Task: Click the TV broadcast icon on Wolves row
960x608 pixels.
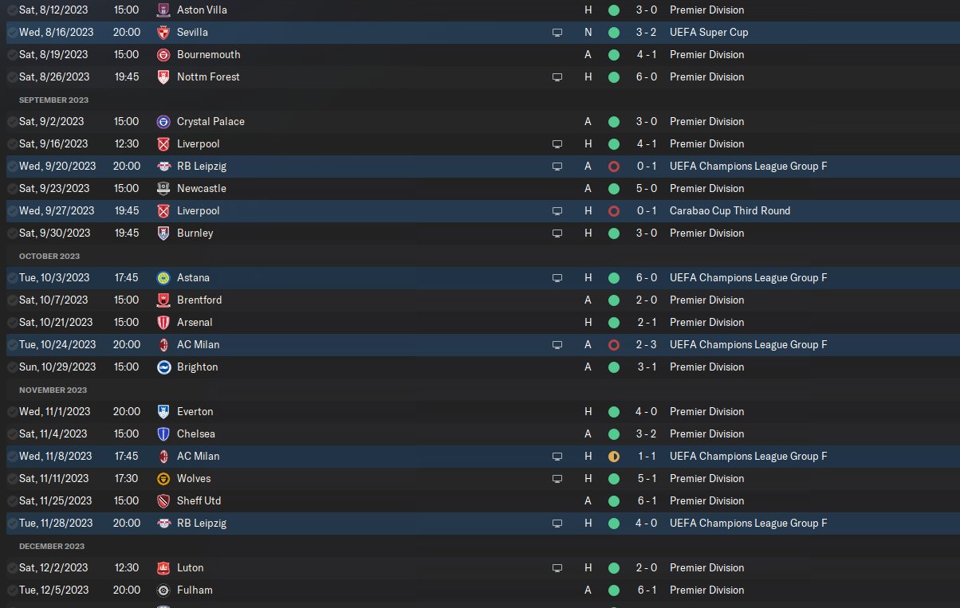Action: click(557, 479)
